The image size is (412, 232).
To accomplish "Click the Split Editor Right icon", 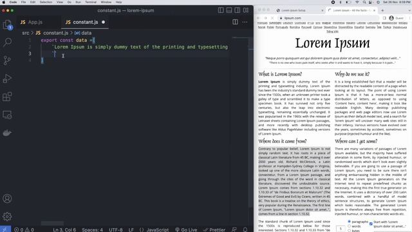I will 235,22.
